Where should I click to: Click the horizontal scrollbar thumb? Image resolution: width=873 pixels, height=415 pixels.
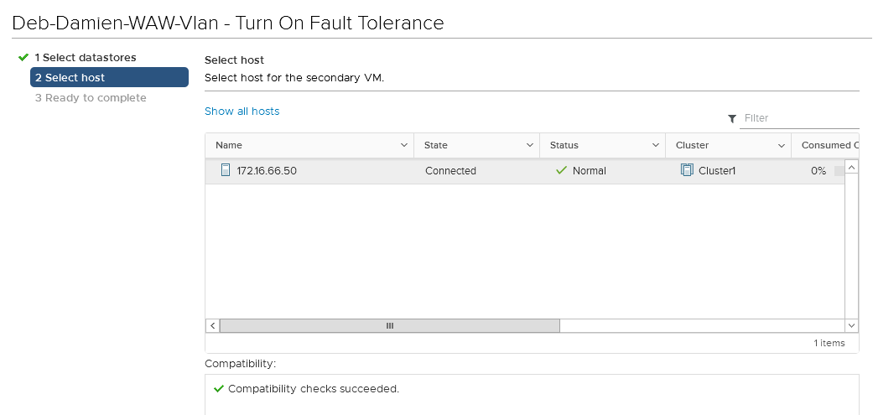pos(389,325)
